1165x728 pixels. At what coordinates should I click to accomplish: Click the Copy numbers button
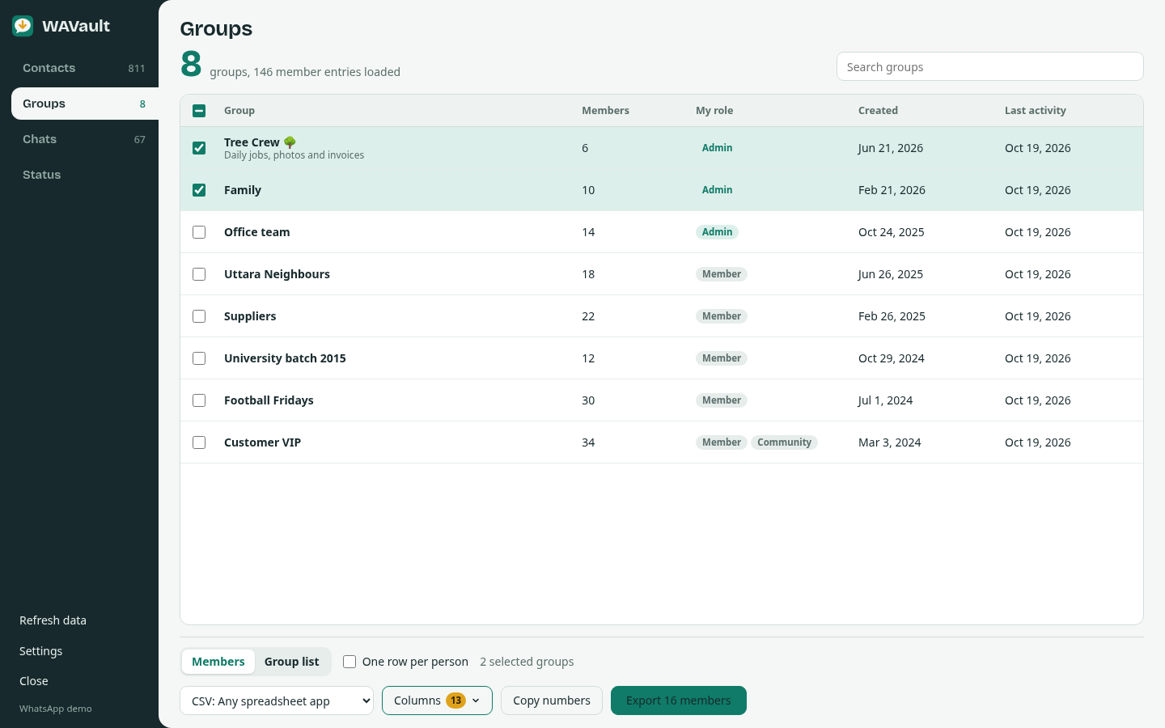(552, 700)
